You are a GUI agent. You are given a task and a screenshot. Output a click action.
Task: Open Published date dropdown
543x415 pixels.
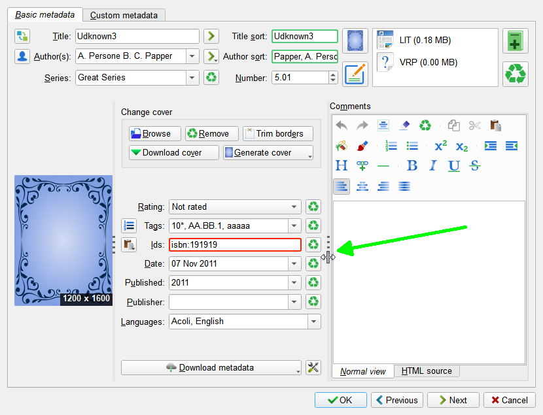click(x=294, y=282)
